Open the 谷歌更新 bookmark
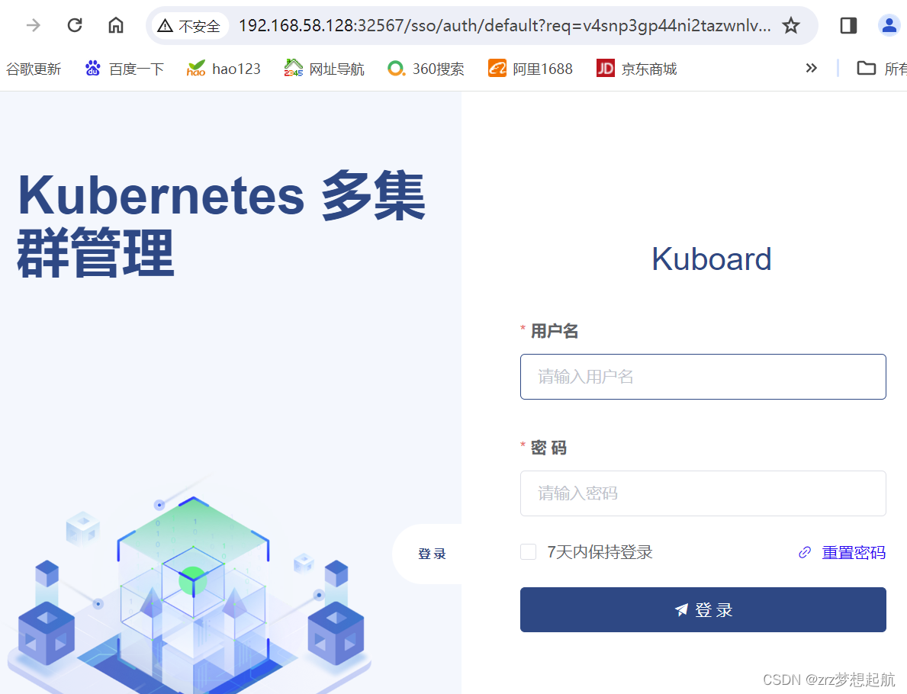907x694 pixels. 34,68
